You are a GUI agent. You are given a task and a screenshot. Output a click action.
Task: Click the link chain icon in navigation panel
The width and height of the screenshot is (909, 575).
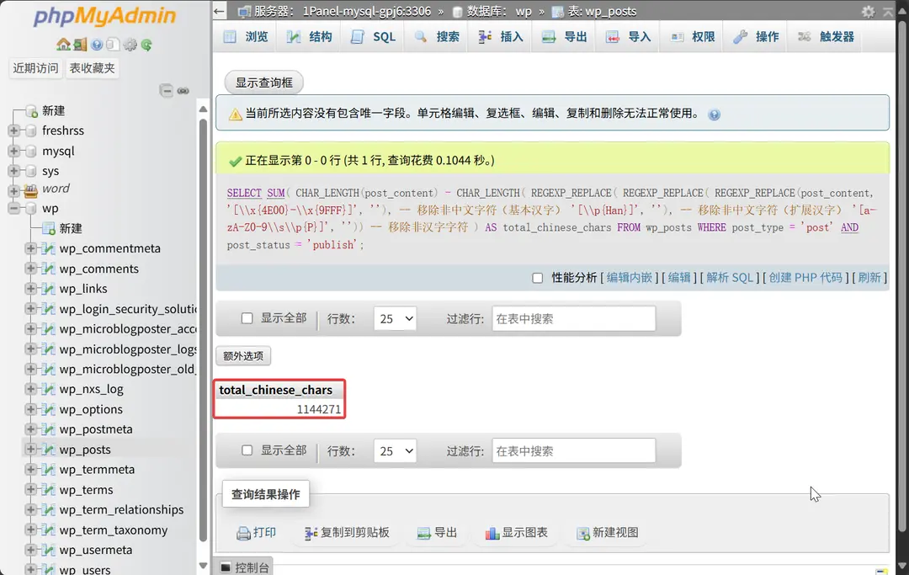(183, 91)
